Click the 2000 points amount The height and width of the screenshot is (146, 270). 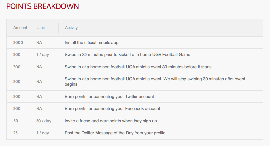[18, 43]
